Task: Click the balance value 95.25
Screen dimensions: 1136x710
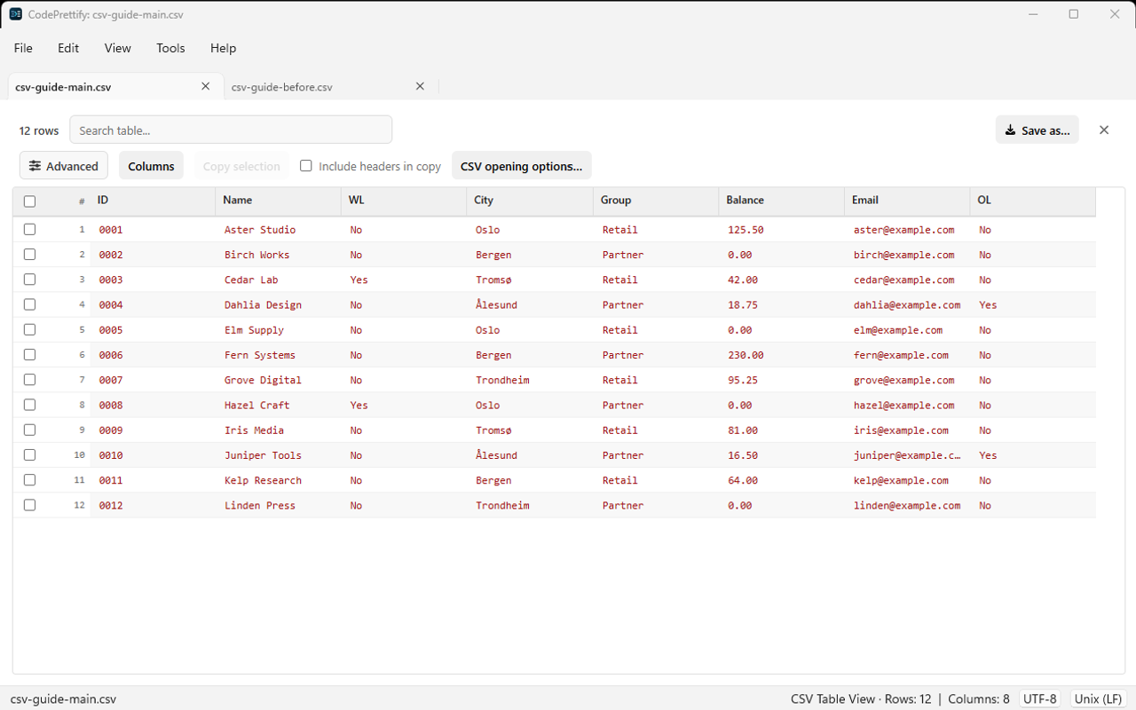Action: [743, 380]
